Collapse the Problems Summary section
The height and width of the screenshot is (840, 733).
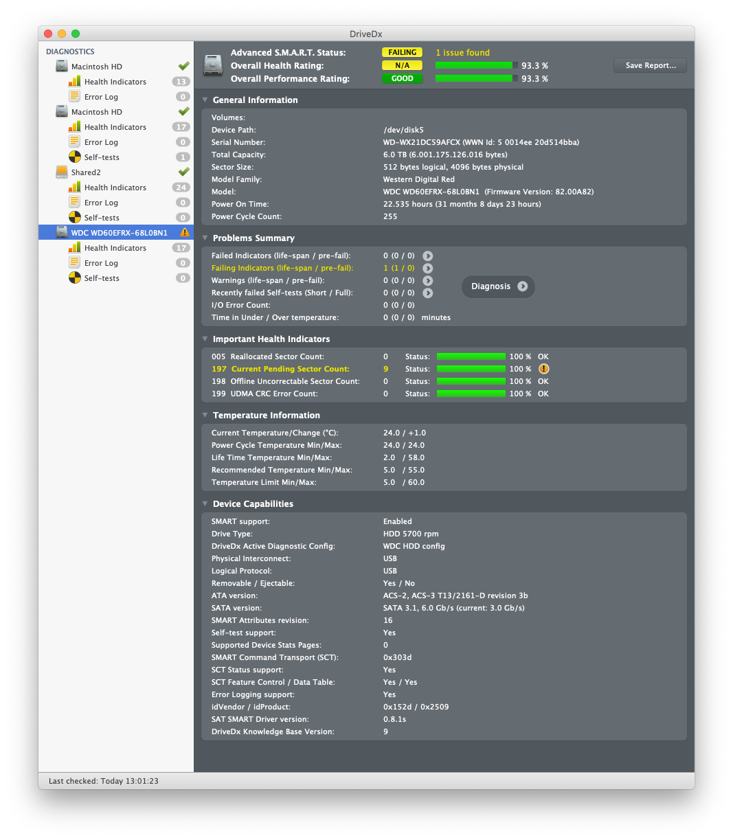[x=204, y=238]
